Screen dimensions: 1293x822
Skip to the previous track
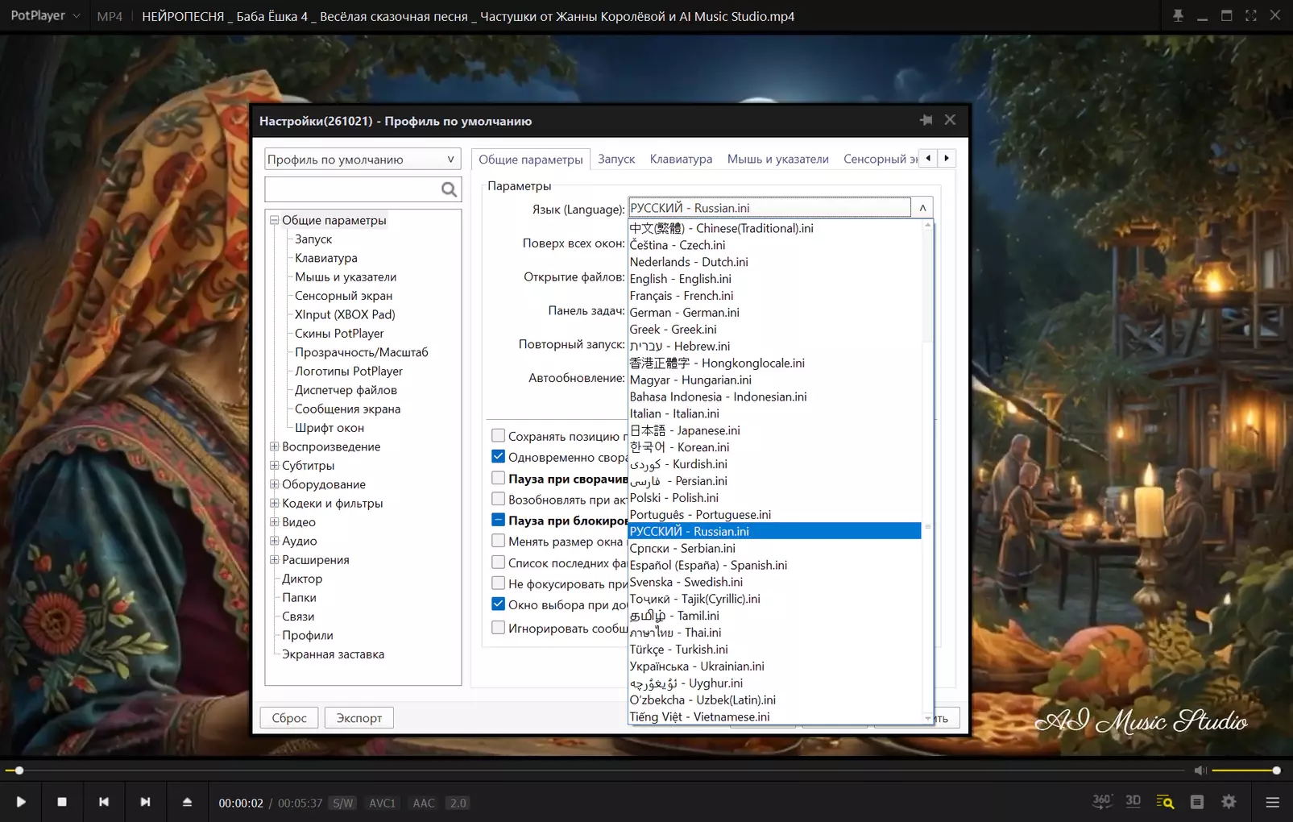[104, 802]
